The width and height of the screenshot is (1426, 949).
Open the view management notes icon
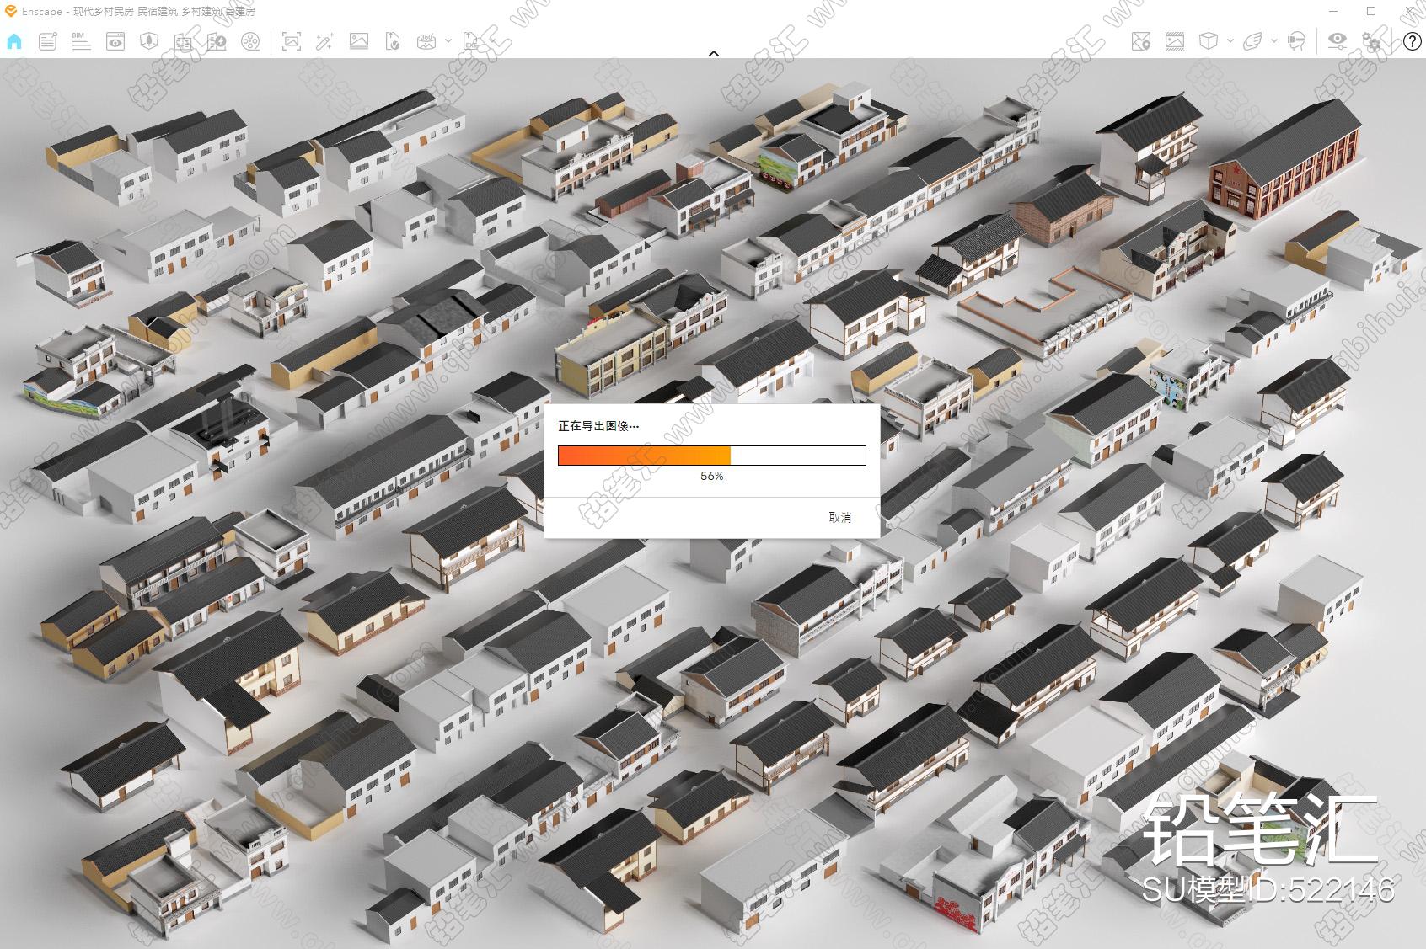(48, 40)
